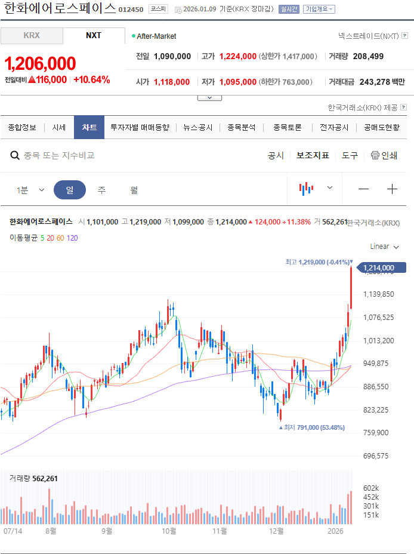
Task: Open the 도구 tools menu
Action: click(350, 155)
